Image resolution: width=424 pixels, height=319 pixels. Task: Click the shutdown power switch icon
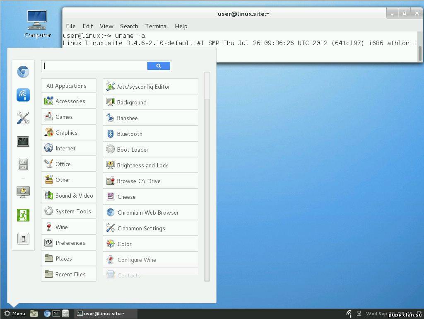click(23, 239)
